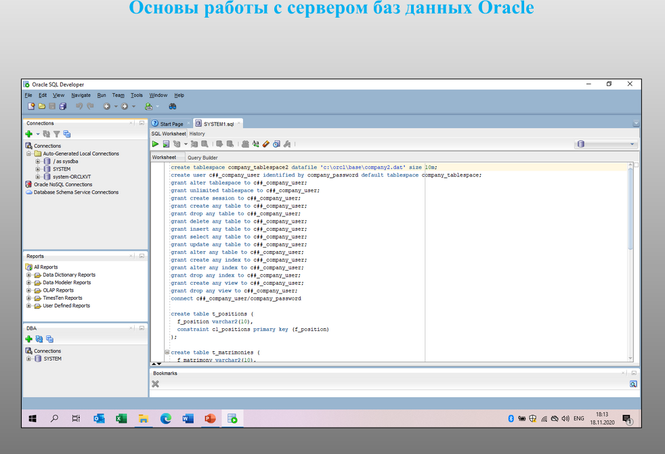Switch to the History tab
Screen dimensions: 665x454
point(197,133)
